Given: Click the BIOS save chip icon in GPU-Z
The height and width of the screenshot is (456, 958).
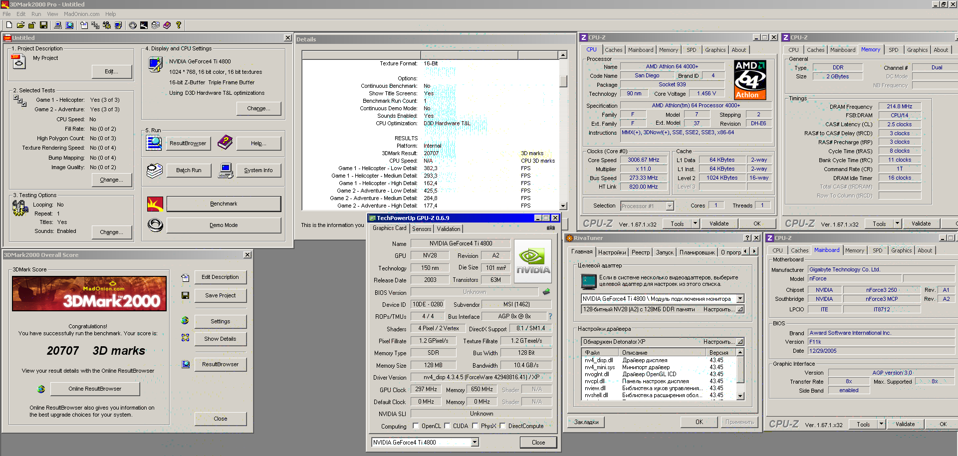Looking at the screenshot, I should click(546, 292).
